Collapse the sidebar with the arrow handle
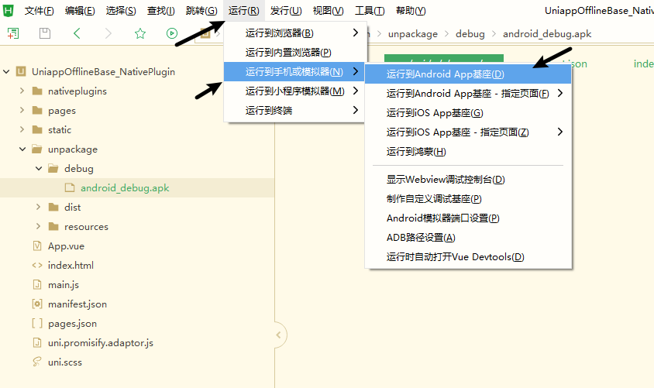Screen dimensions: 654x388 coord(279,335)
